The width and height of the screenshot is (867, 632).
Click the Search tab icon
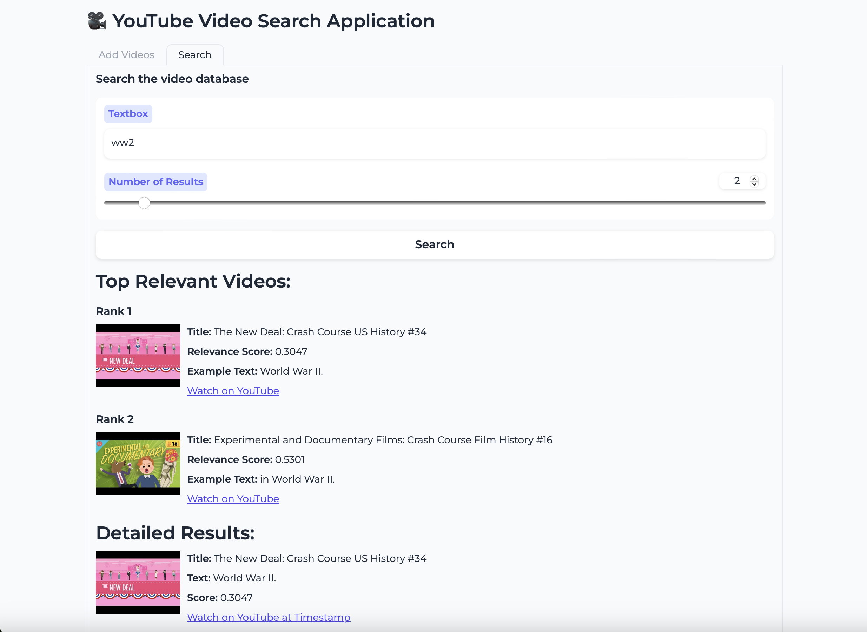(x=195, y=54)
